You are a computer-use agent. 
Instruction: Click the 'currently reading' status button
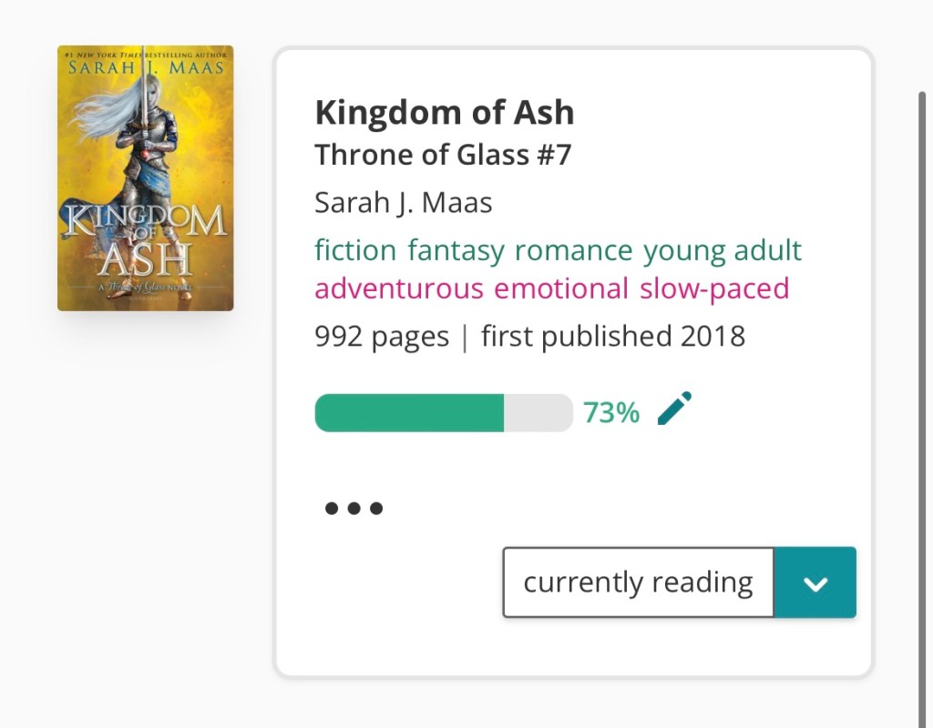[x=638, y=582]
